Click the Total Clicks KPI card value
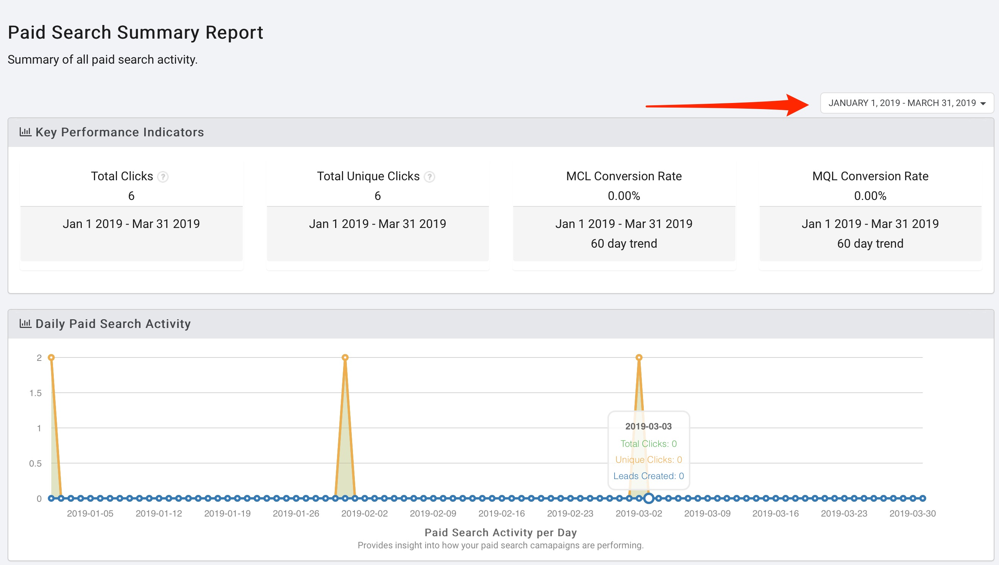This screenshot has height=565, width=999. coord(131,196)
